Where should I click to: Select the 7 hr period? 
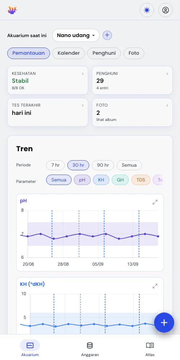click(55, 165)
